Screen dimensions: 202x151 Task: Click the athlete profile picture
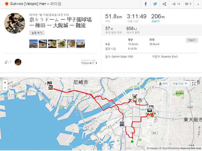(14, 23)
